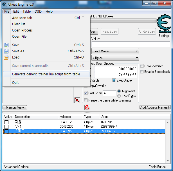Open the Edit menu
173x171 pixels.
pyautogui.click(x=16, y=11)
